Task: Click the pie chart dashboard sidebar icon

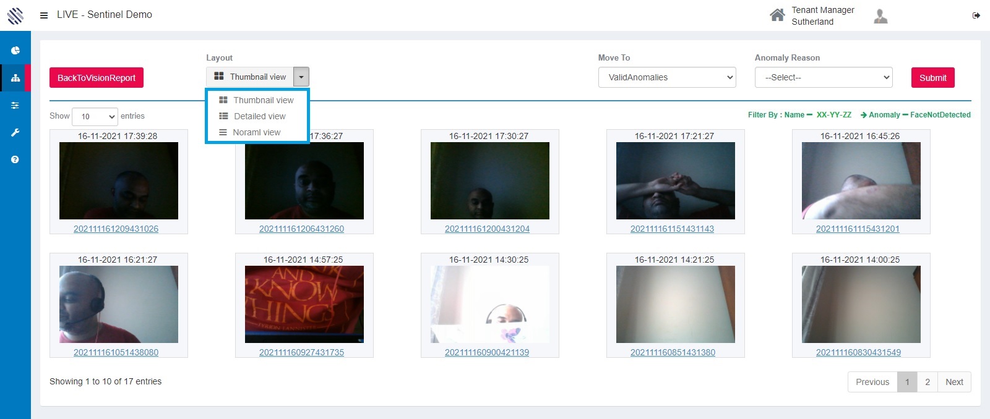Action: [15, 51]
